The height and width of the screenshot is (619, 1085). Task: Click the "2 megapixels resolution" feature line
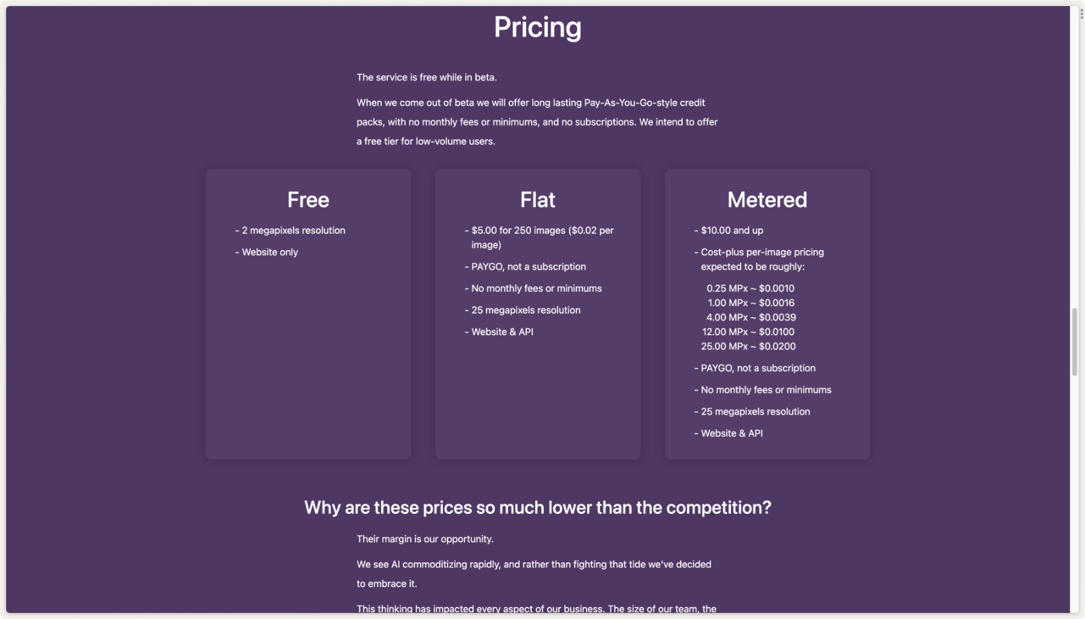click(293, 230)
